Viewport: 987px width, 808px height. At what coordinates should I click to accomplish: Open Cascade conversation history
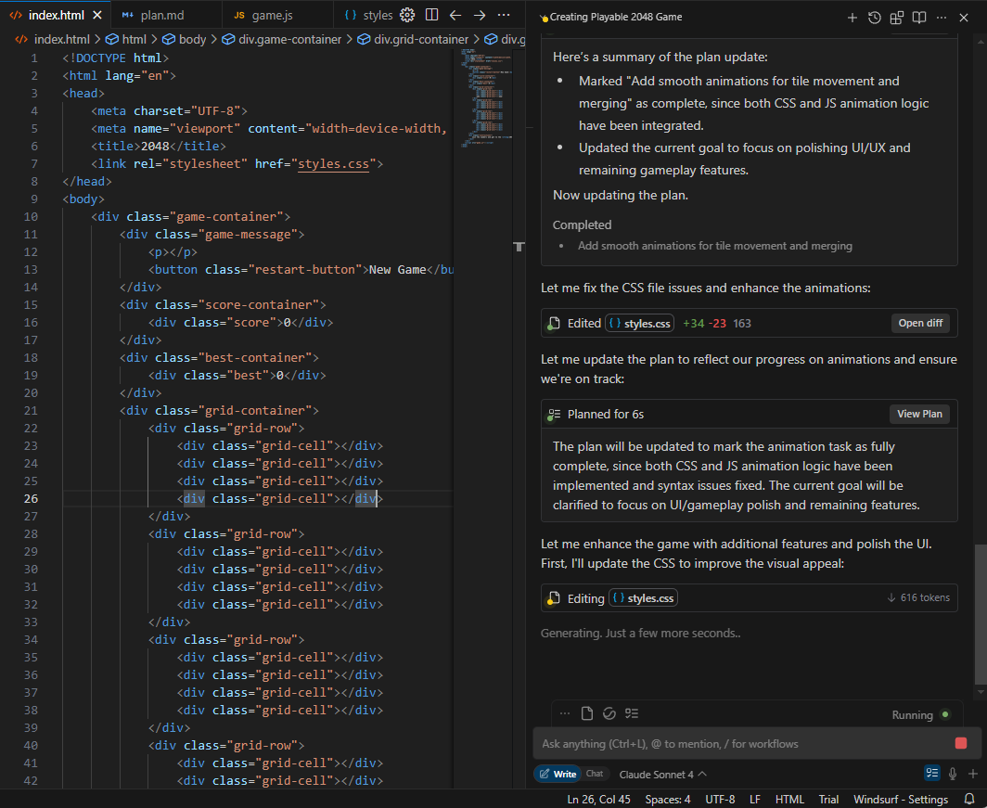pyautogui.click(x=873, y=17)
